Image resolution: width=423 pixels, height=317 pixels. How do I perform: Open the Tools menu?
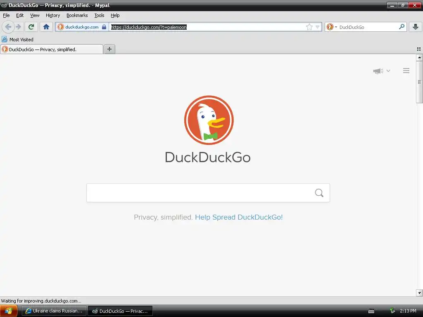99,15
